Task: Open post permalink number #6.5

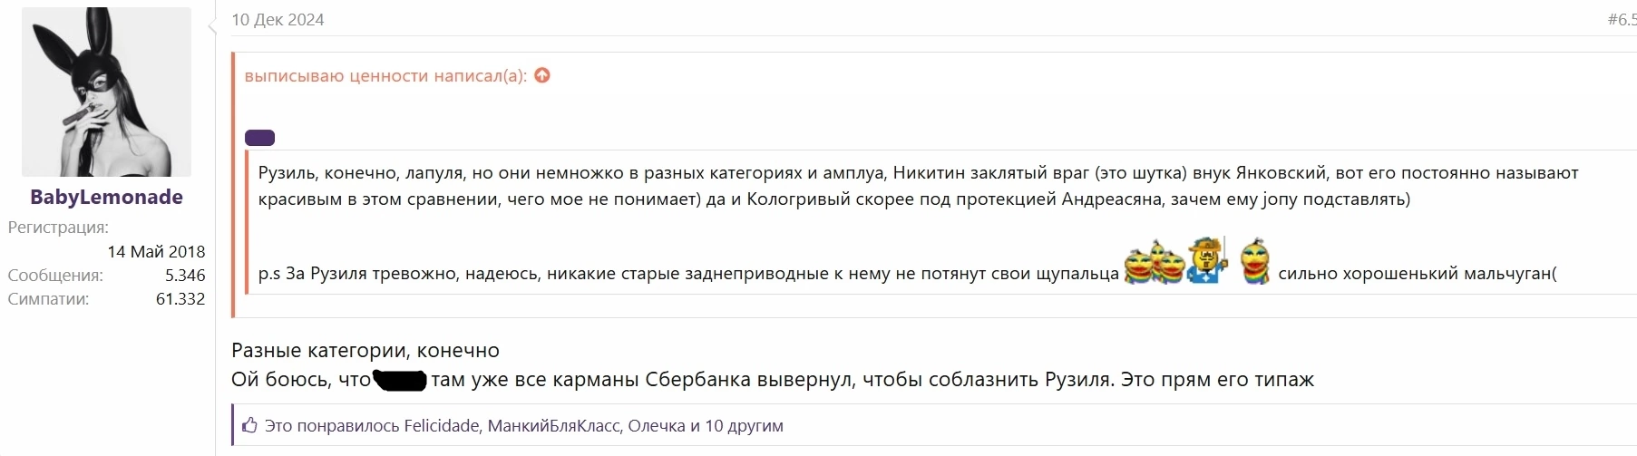Action: tap(1622, 19)
